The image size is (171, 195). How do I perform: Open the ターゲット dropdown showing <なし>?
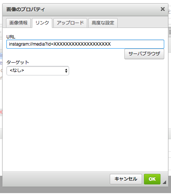(x=38, y=71)
